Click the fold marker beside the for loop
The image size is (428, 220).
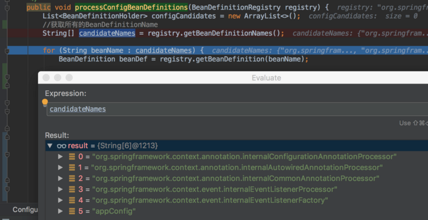7,51
